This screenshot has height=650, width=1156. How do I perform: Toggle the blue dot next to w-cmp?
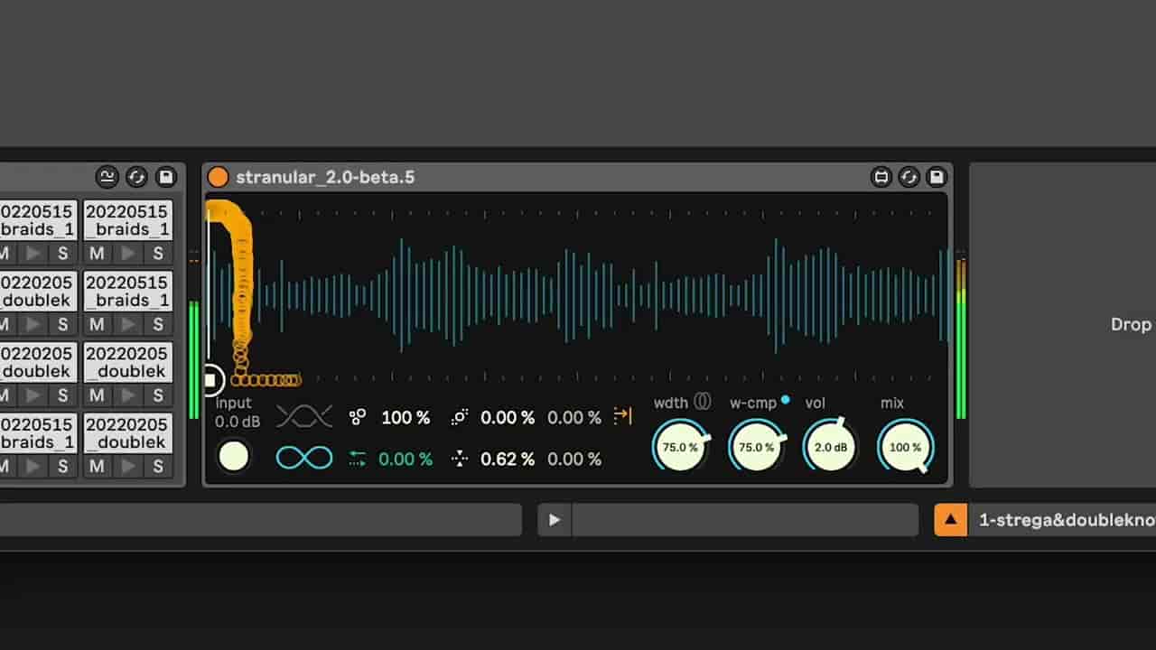(785, 399)
